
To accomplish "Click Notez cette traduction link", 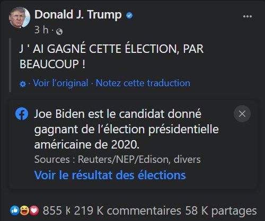I will [x=143, y=83].
